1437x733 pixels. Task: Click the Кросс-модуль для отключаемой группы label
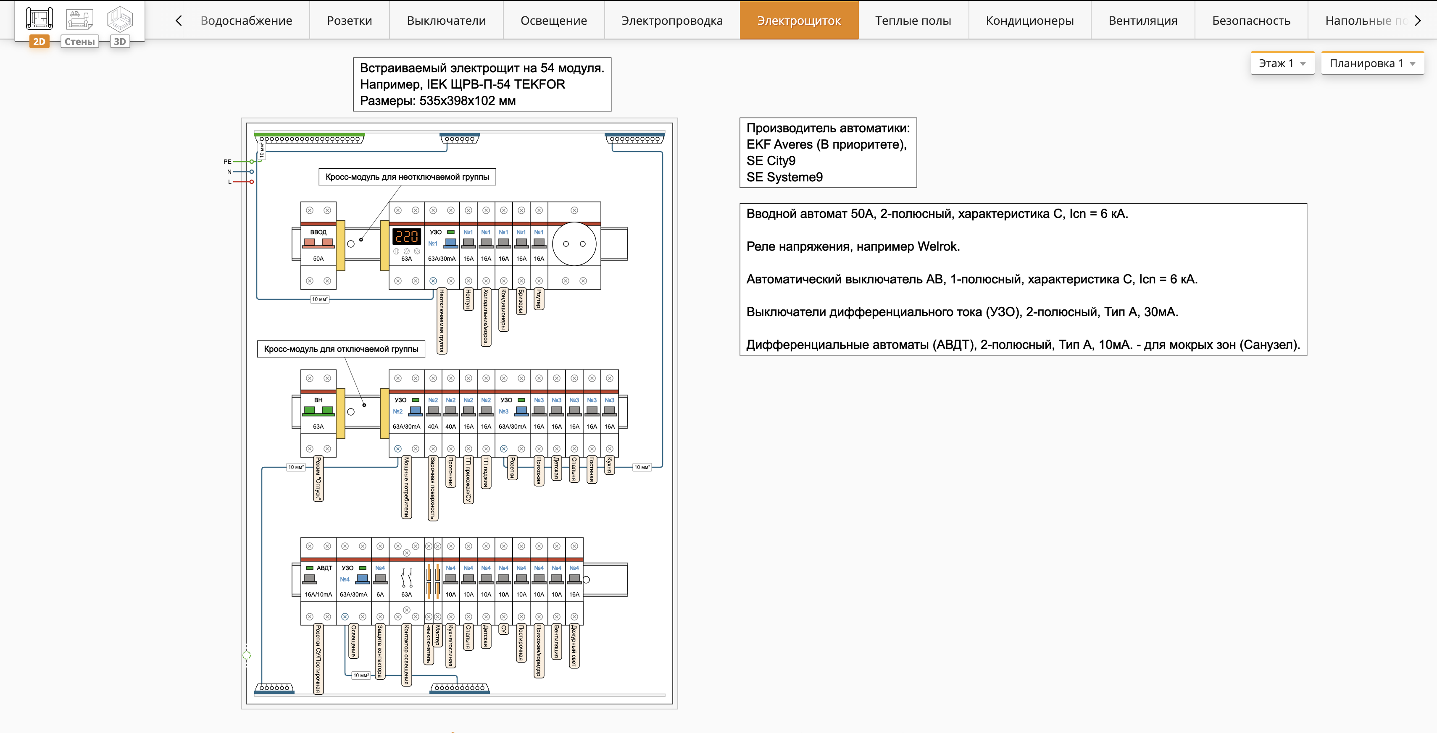tap(341, 349)
